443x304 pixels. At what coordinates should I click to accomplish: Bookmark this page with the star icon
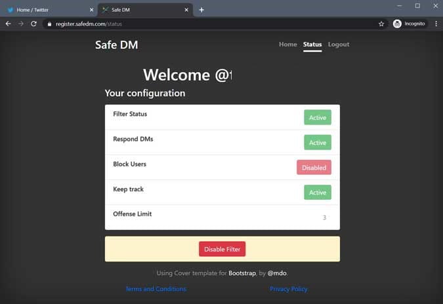click(381, 24)
